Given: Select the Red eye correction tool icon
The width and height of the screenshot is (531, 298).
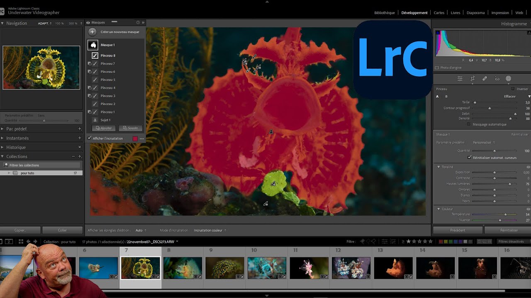Looking at the screenshot, I should click(497, 79).
